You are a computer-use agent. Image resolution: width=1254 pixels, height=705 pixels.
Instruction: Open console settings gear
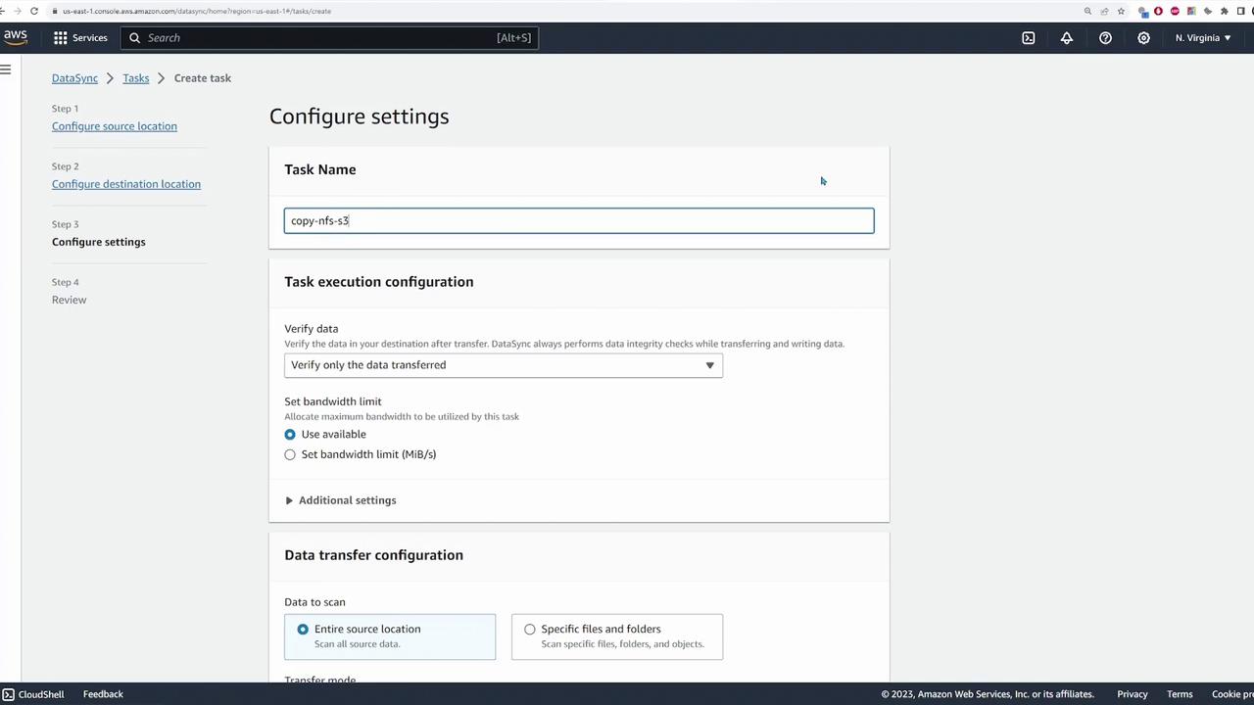click(1143, 37)
